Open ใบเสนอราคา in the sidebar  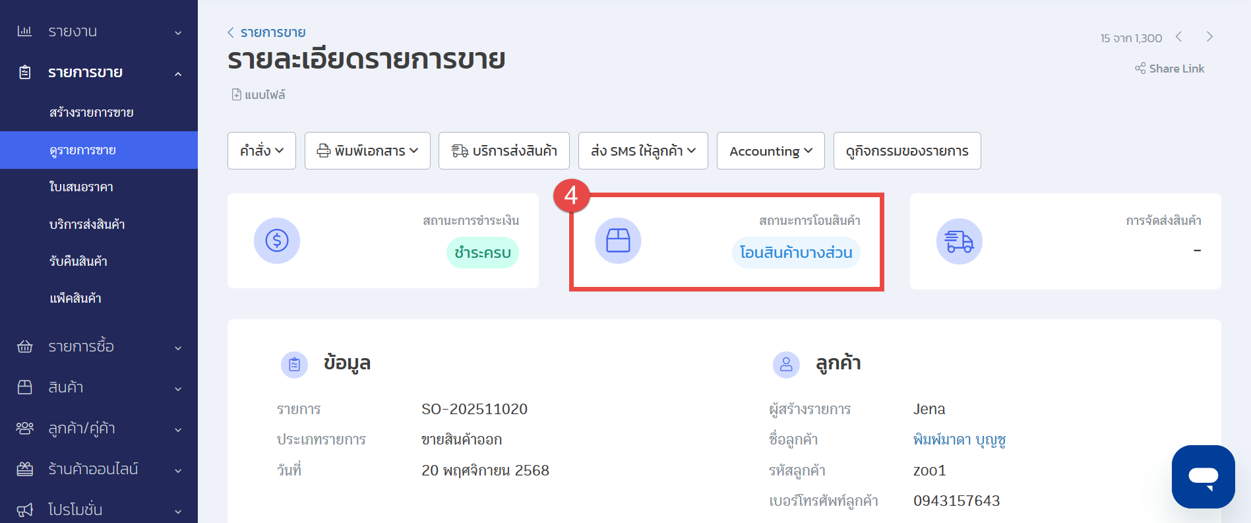coord(81,187)
